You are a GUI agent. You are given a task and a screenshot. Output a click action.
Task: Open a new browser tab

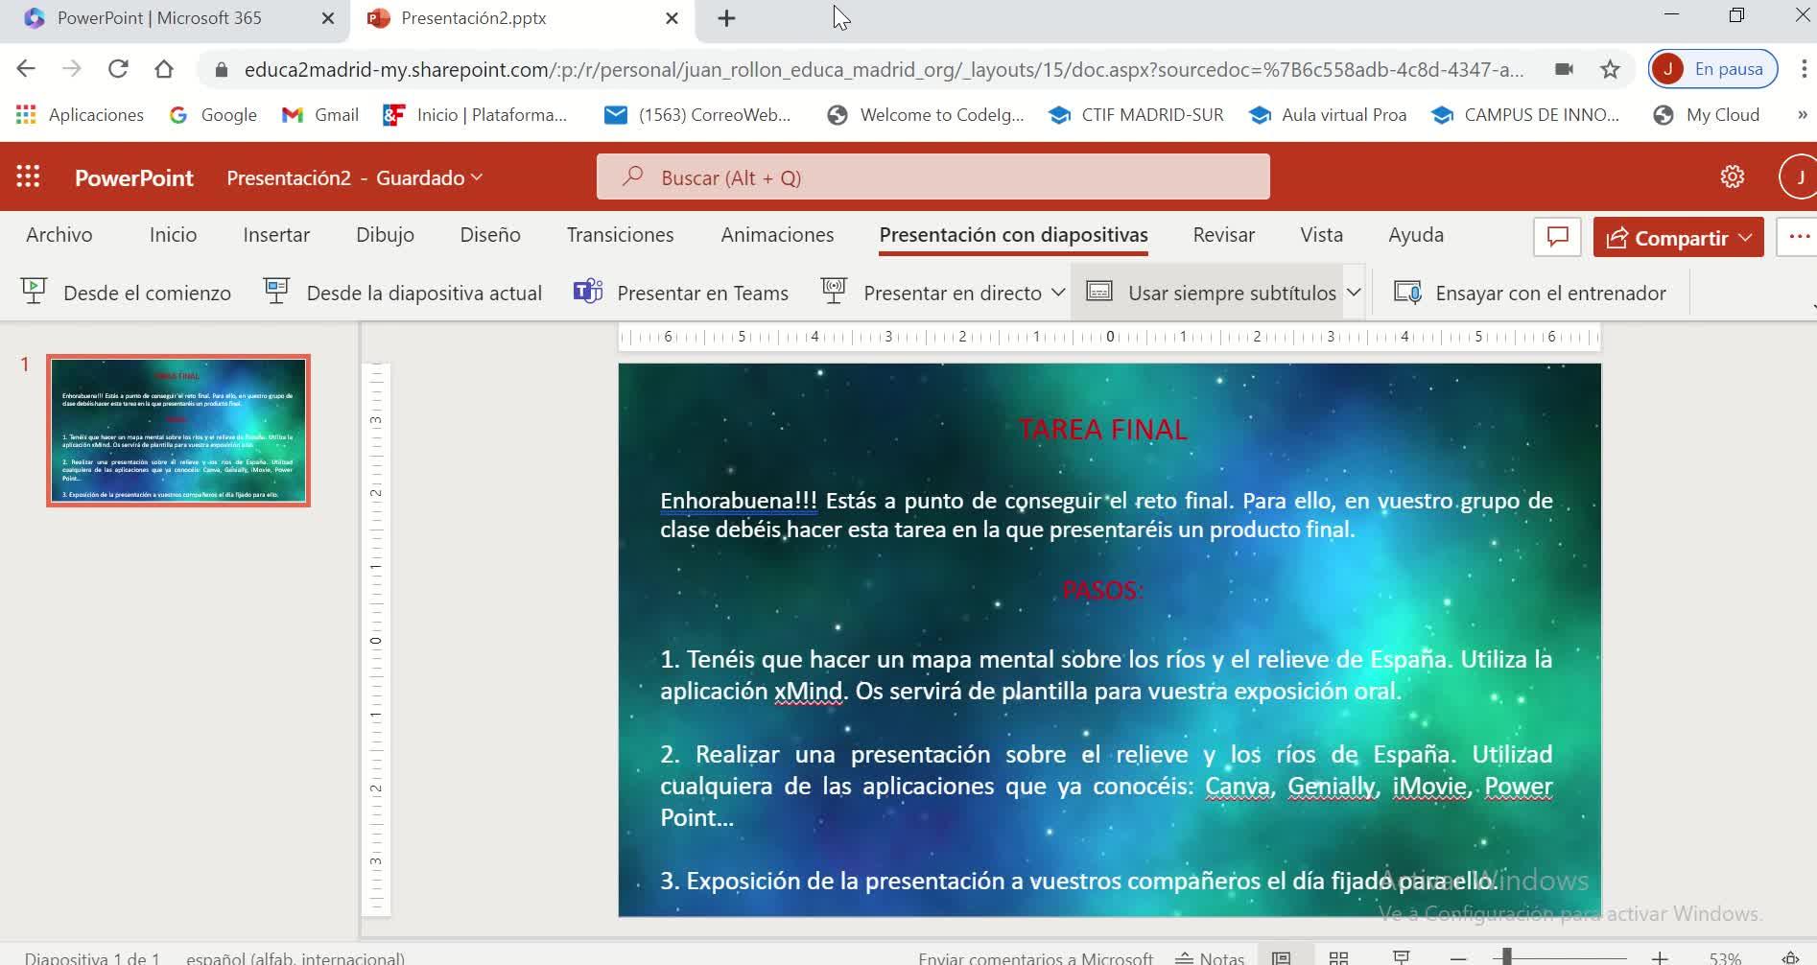(726, 18)
